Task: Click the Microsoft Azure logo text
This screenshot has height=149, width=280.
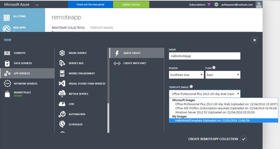Action: coord(17,5)
